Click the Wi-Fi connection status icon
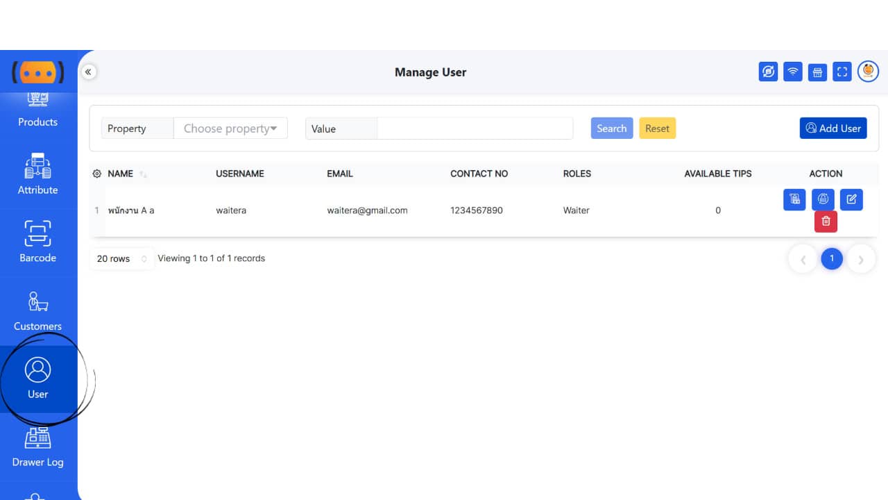The width and height of the screenshot is (888, 500). tap(792, 72)
